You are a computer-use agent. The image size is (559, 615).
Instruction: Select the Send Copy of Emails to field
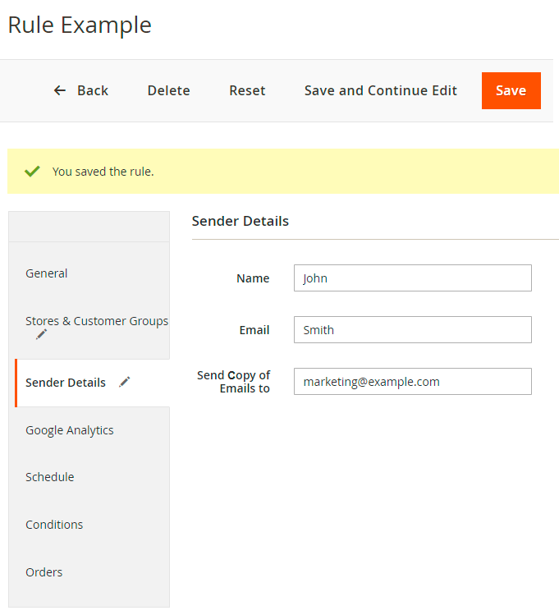click(x=413, y=382)
